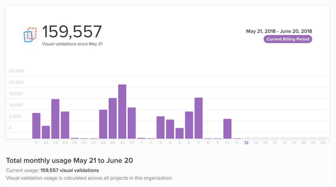The width and height of the screenshot is (336, 187).
Task: Click the Current Billing Period badge
Action: pos(288,39)
